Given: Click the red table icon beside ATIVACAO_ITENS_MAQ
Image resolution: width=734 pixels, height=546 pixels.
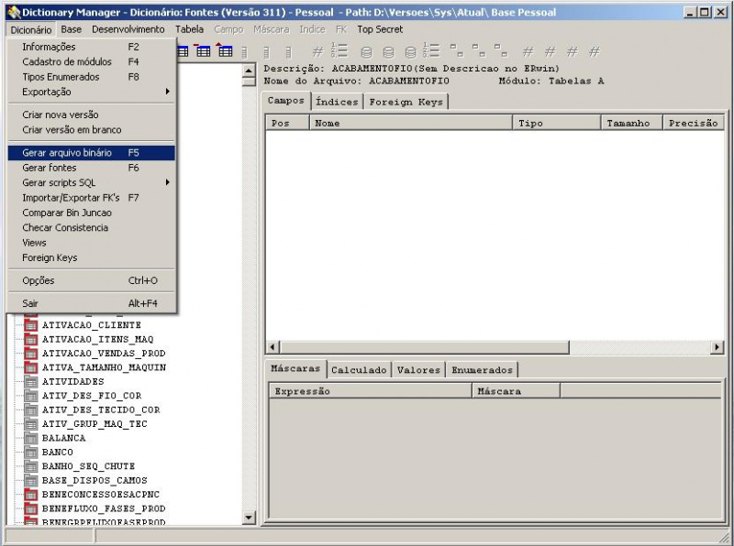Looking at the screenshot, I should click(x=30, y=339).
